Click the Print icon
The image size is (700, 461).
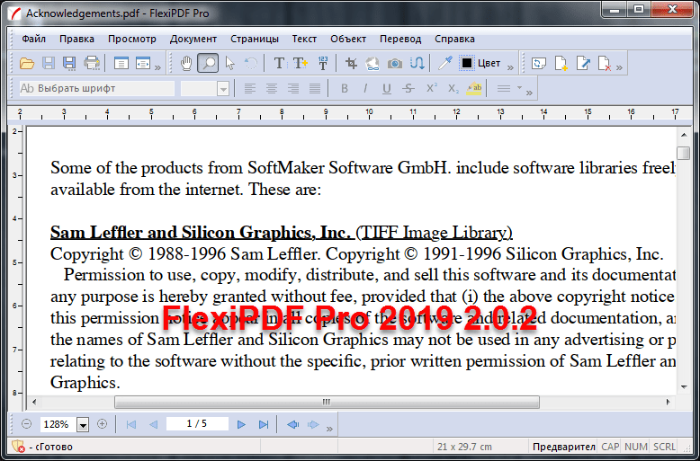tap(92, 63)
